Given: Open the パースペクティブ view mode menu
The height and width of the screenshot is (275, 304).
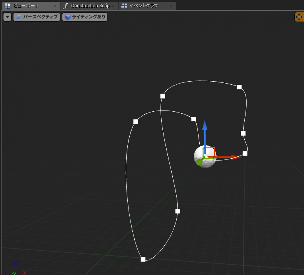Looking at the screenshot, I should pos(37,17).
